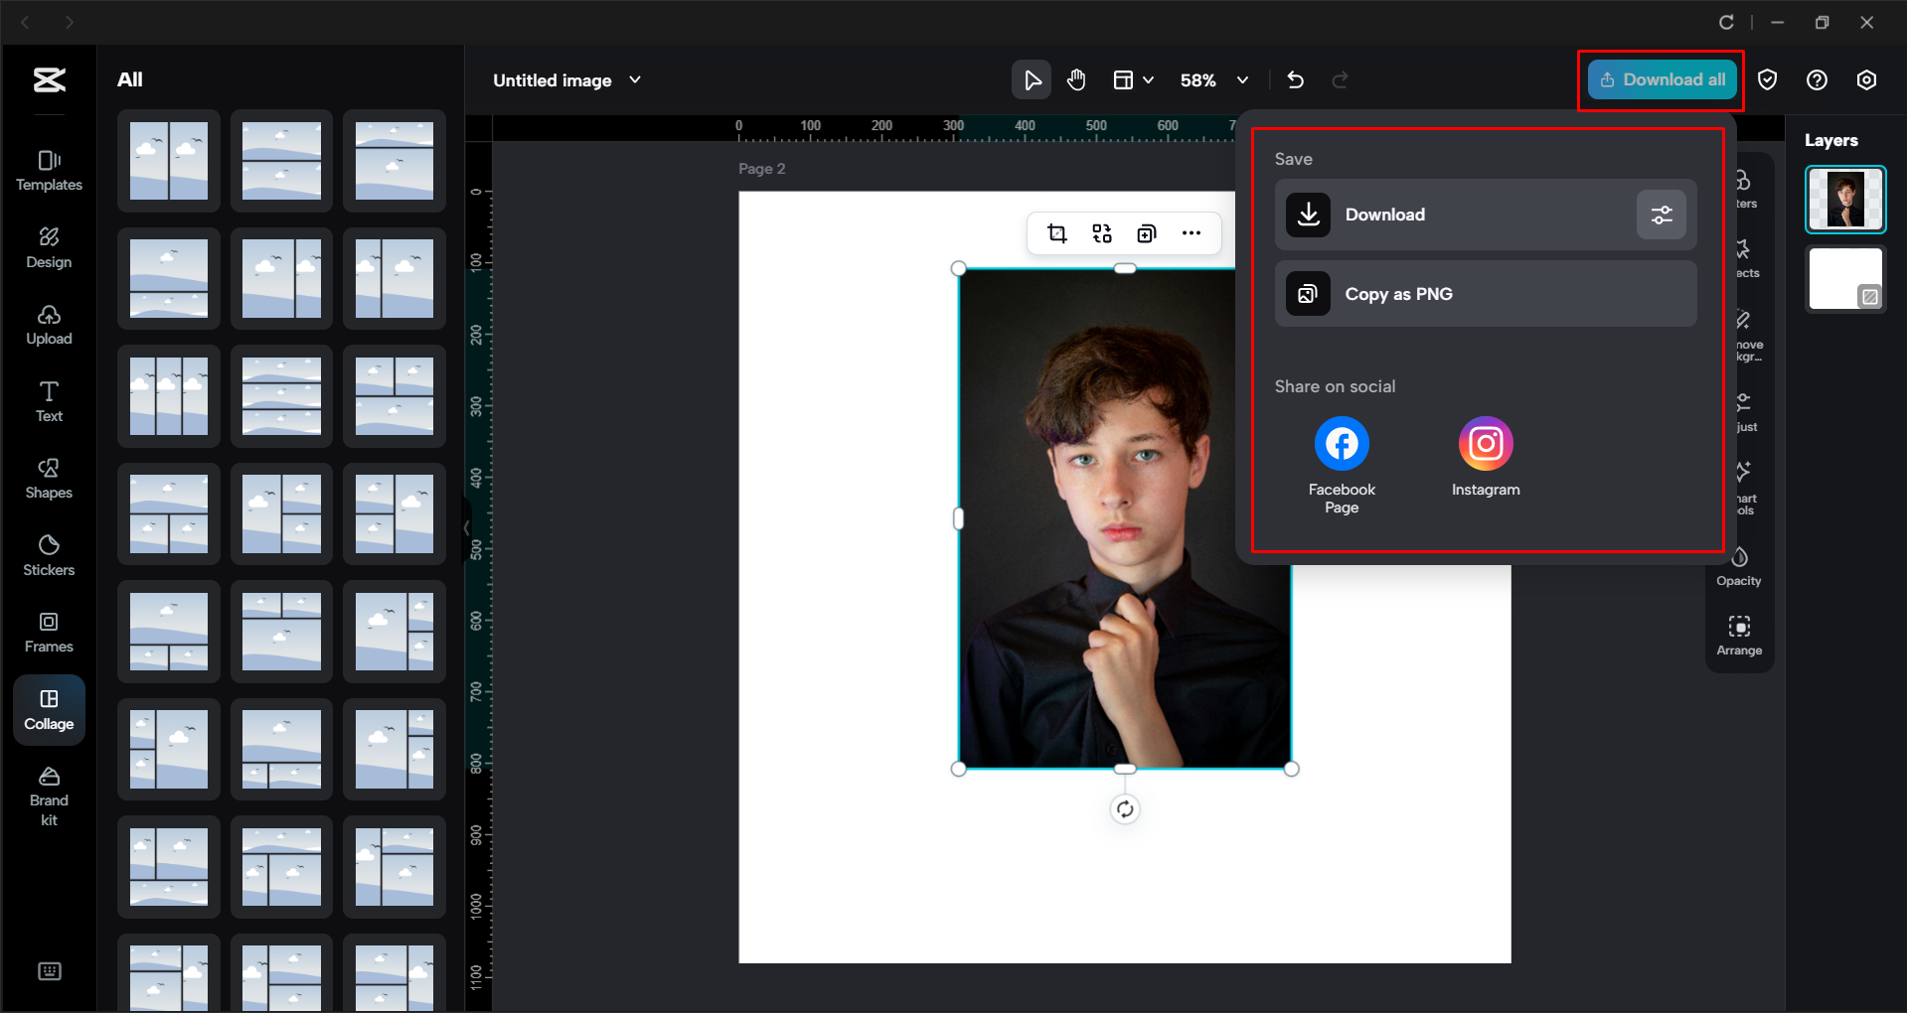The width and height of the screenshot is (1907, 1013).
Task: Select the portrait layer thumbnail in Layers panel
Action: [1845, 199]
